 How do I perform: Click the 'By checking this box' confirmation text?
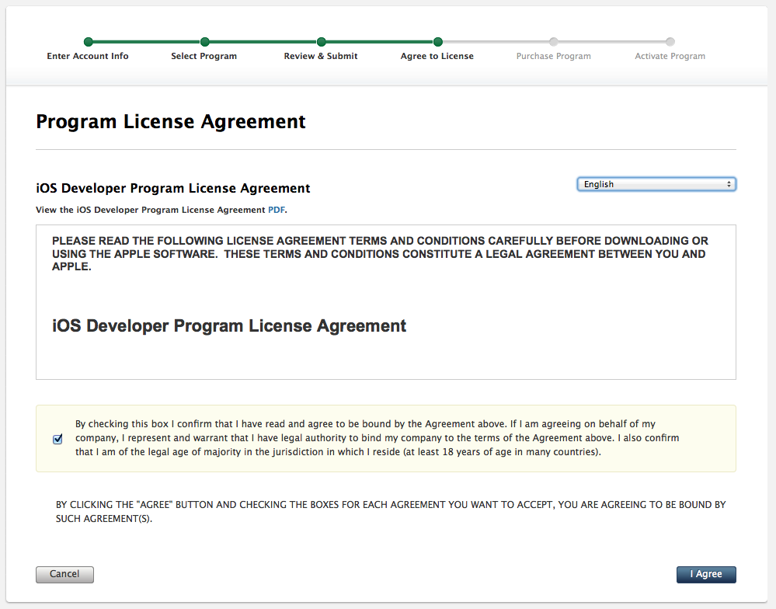(377, 438)
